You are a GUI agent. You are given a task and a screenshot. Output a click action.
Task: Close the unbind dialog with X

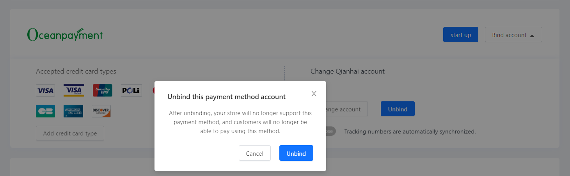[x=314, y=94]
